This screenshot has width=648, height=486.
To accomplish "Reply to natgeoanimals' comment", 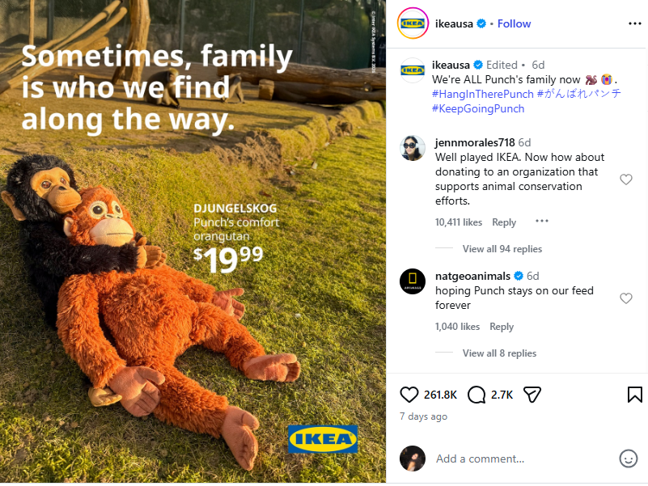I will 502,327.
